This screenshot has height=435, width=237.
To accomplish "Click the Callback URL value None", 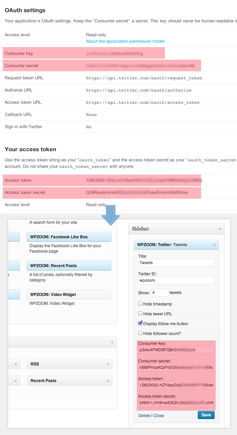I will click(x=91, y=115).
